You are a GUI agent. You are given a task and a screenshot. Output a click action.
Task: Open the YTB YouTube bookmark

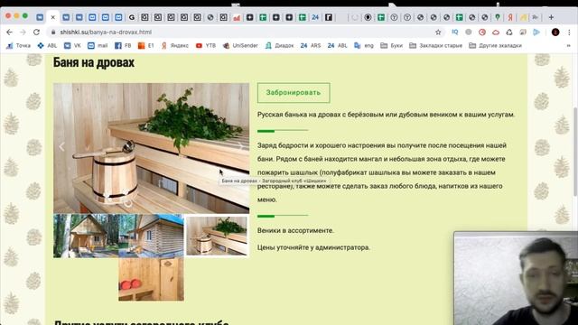pyautogui.click(x=206, y=46)
